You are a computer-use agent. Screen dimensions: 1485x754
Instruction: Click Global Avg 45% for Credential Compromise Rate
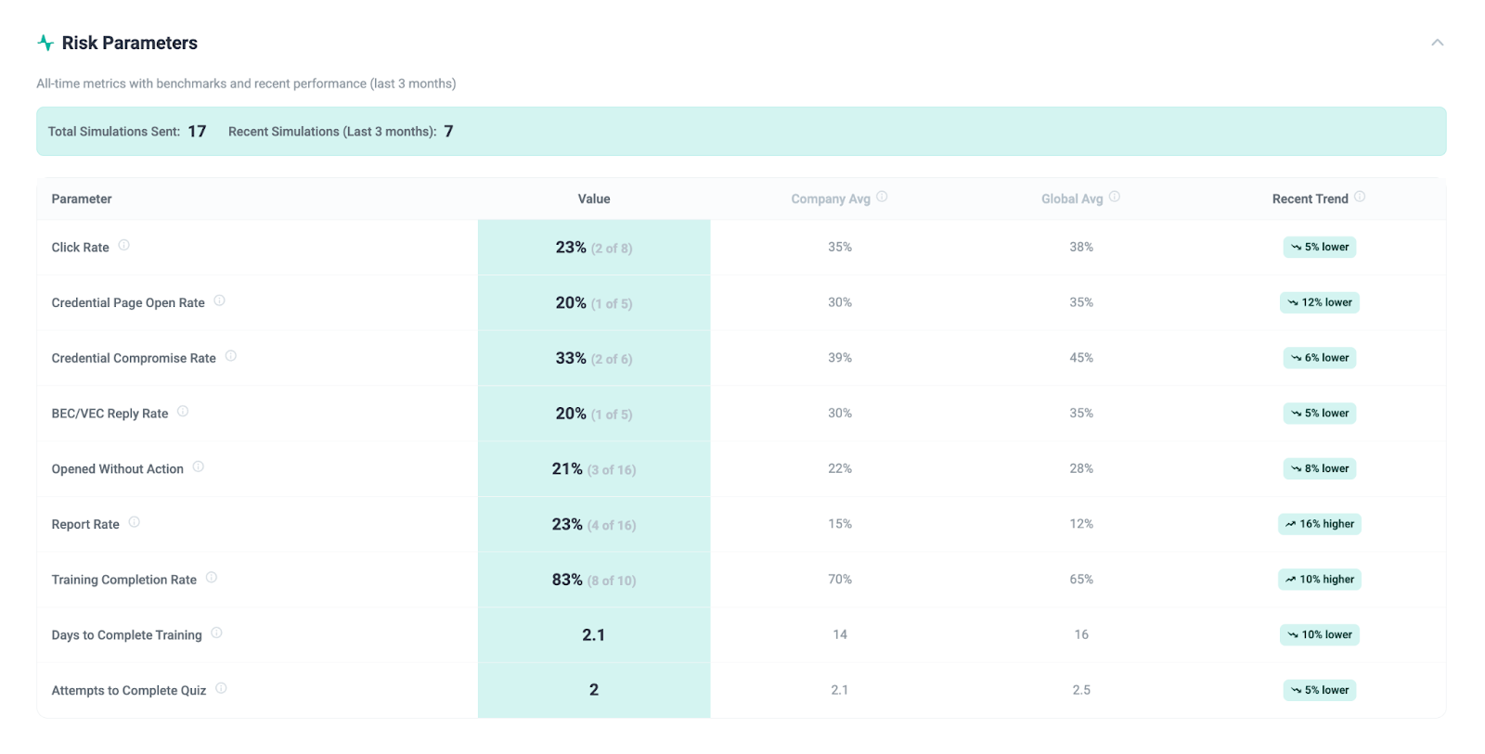(x=1081, y=358)
